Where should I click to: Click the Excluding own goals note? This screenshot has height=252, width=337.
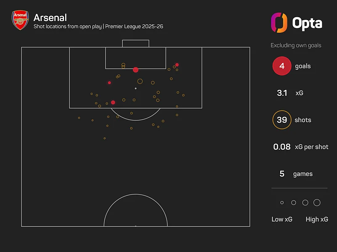click(x=296, y=45)
